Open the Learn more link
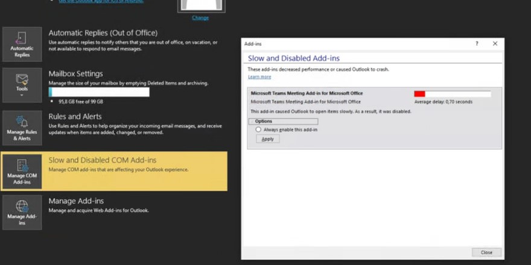The height and width of the screenshot is (265, 531). click(x=259, y=77)
